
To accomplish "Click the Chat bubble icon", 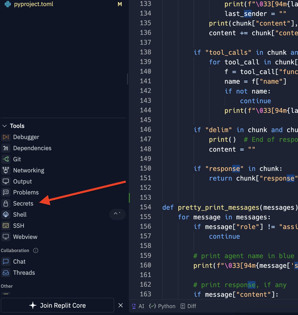I will 6,261.
